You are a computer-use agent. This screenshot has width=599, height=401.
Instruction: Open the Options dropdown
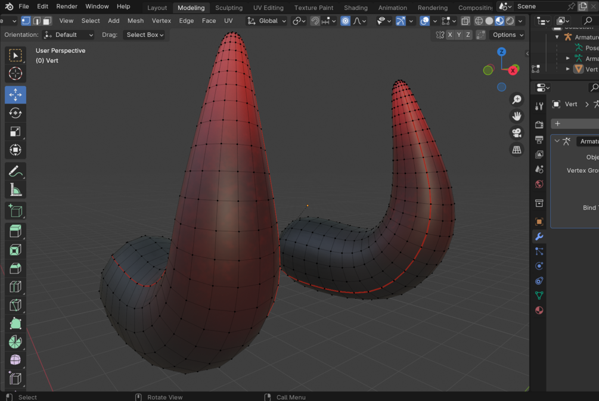[x=508, y=35]
